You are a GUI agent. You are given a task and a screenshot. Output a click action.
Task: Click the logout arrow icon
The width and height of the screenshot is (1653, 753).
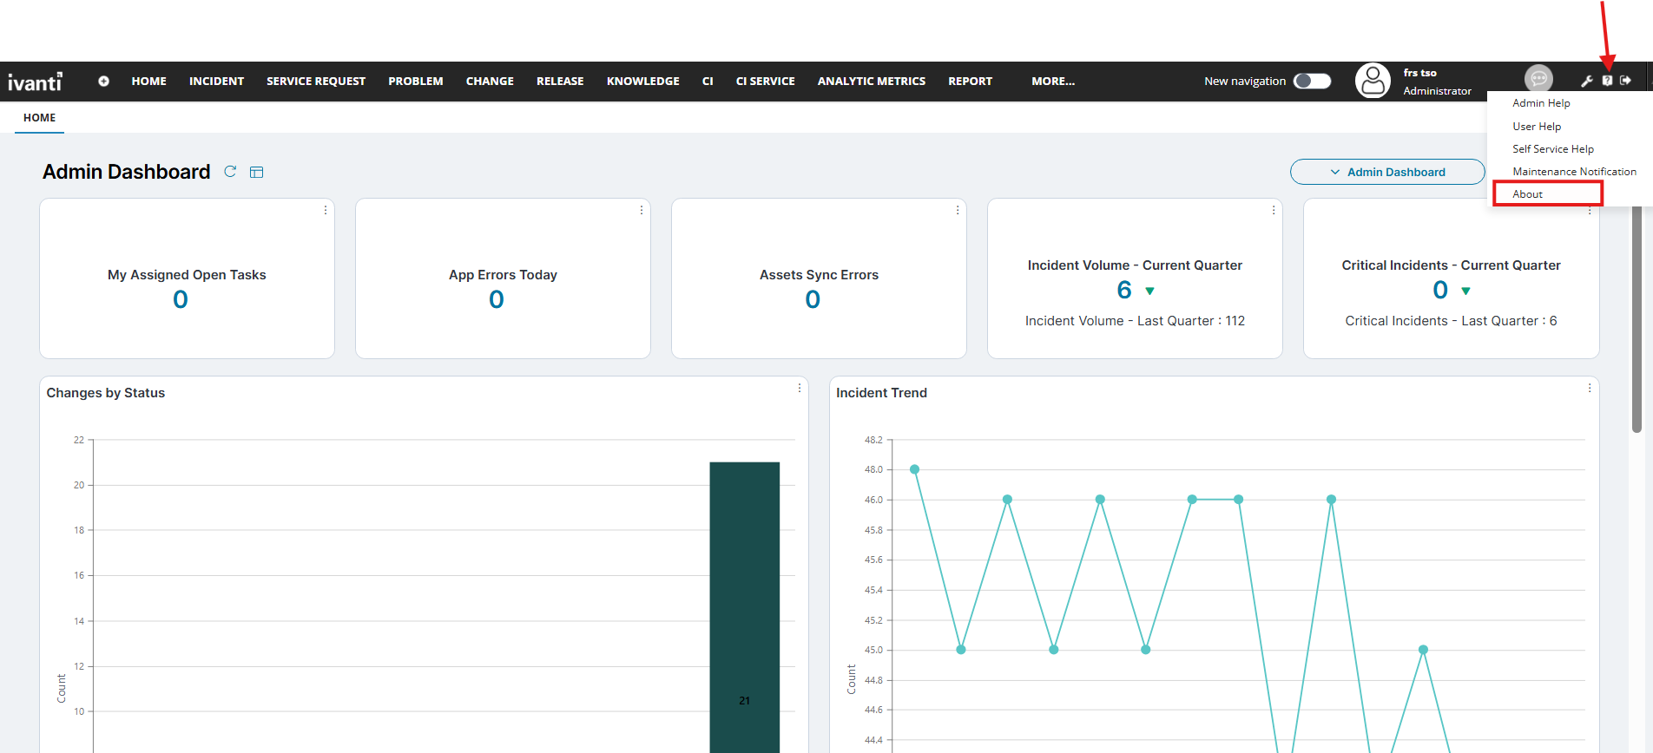tap(1626, 81)
